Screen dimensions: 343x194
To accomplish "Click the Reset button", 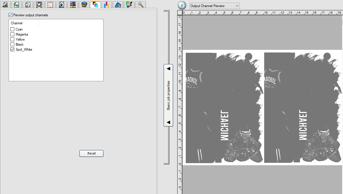I will pos(91,153).
